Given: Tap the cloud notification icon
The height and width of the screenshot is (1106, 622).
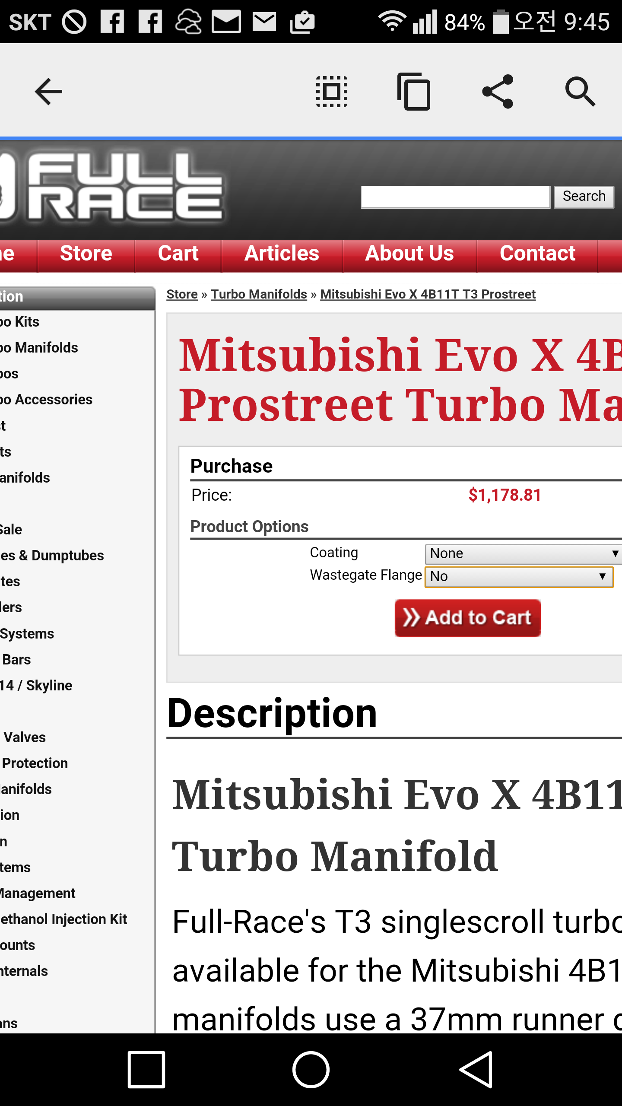Looking at the screenshot, I should (188, 22).
